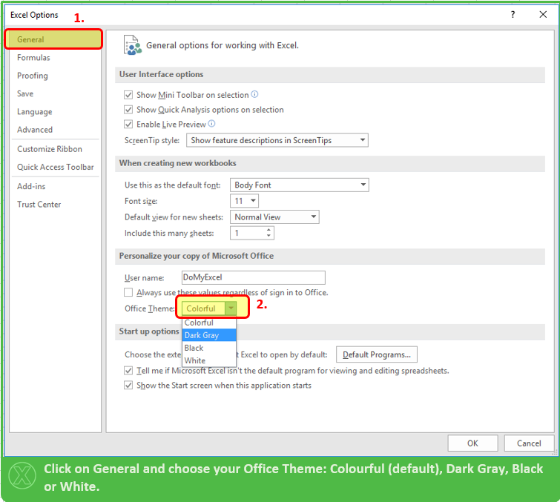Disable Enable Live Preview checkbox

pos(128,125)
